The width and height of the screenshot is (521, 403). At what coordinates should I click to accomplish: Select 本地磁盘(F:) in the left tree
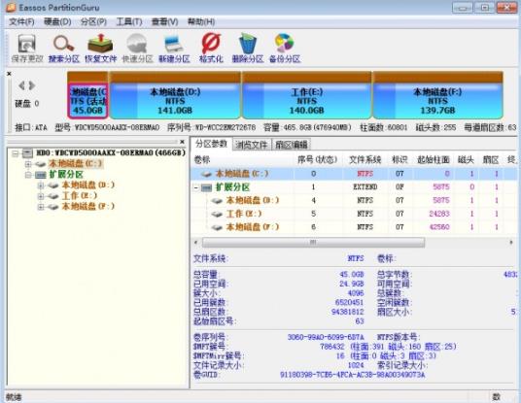tap(88, 206)
